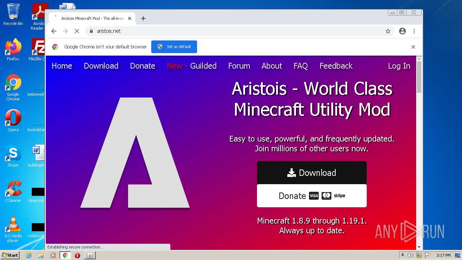Click the page vertical scrollbar thumb
The width and height of the screenshot is (462, 260).
coord(419,77)
